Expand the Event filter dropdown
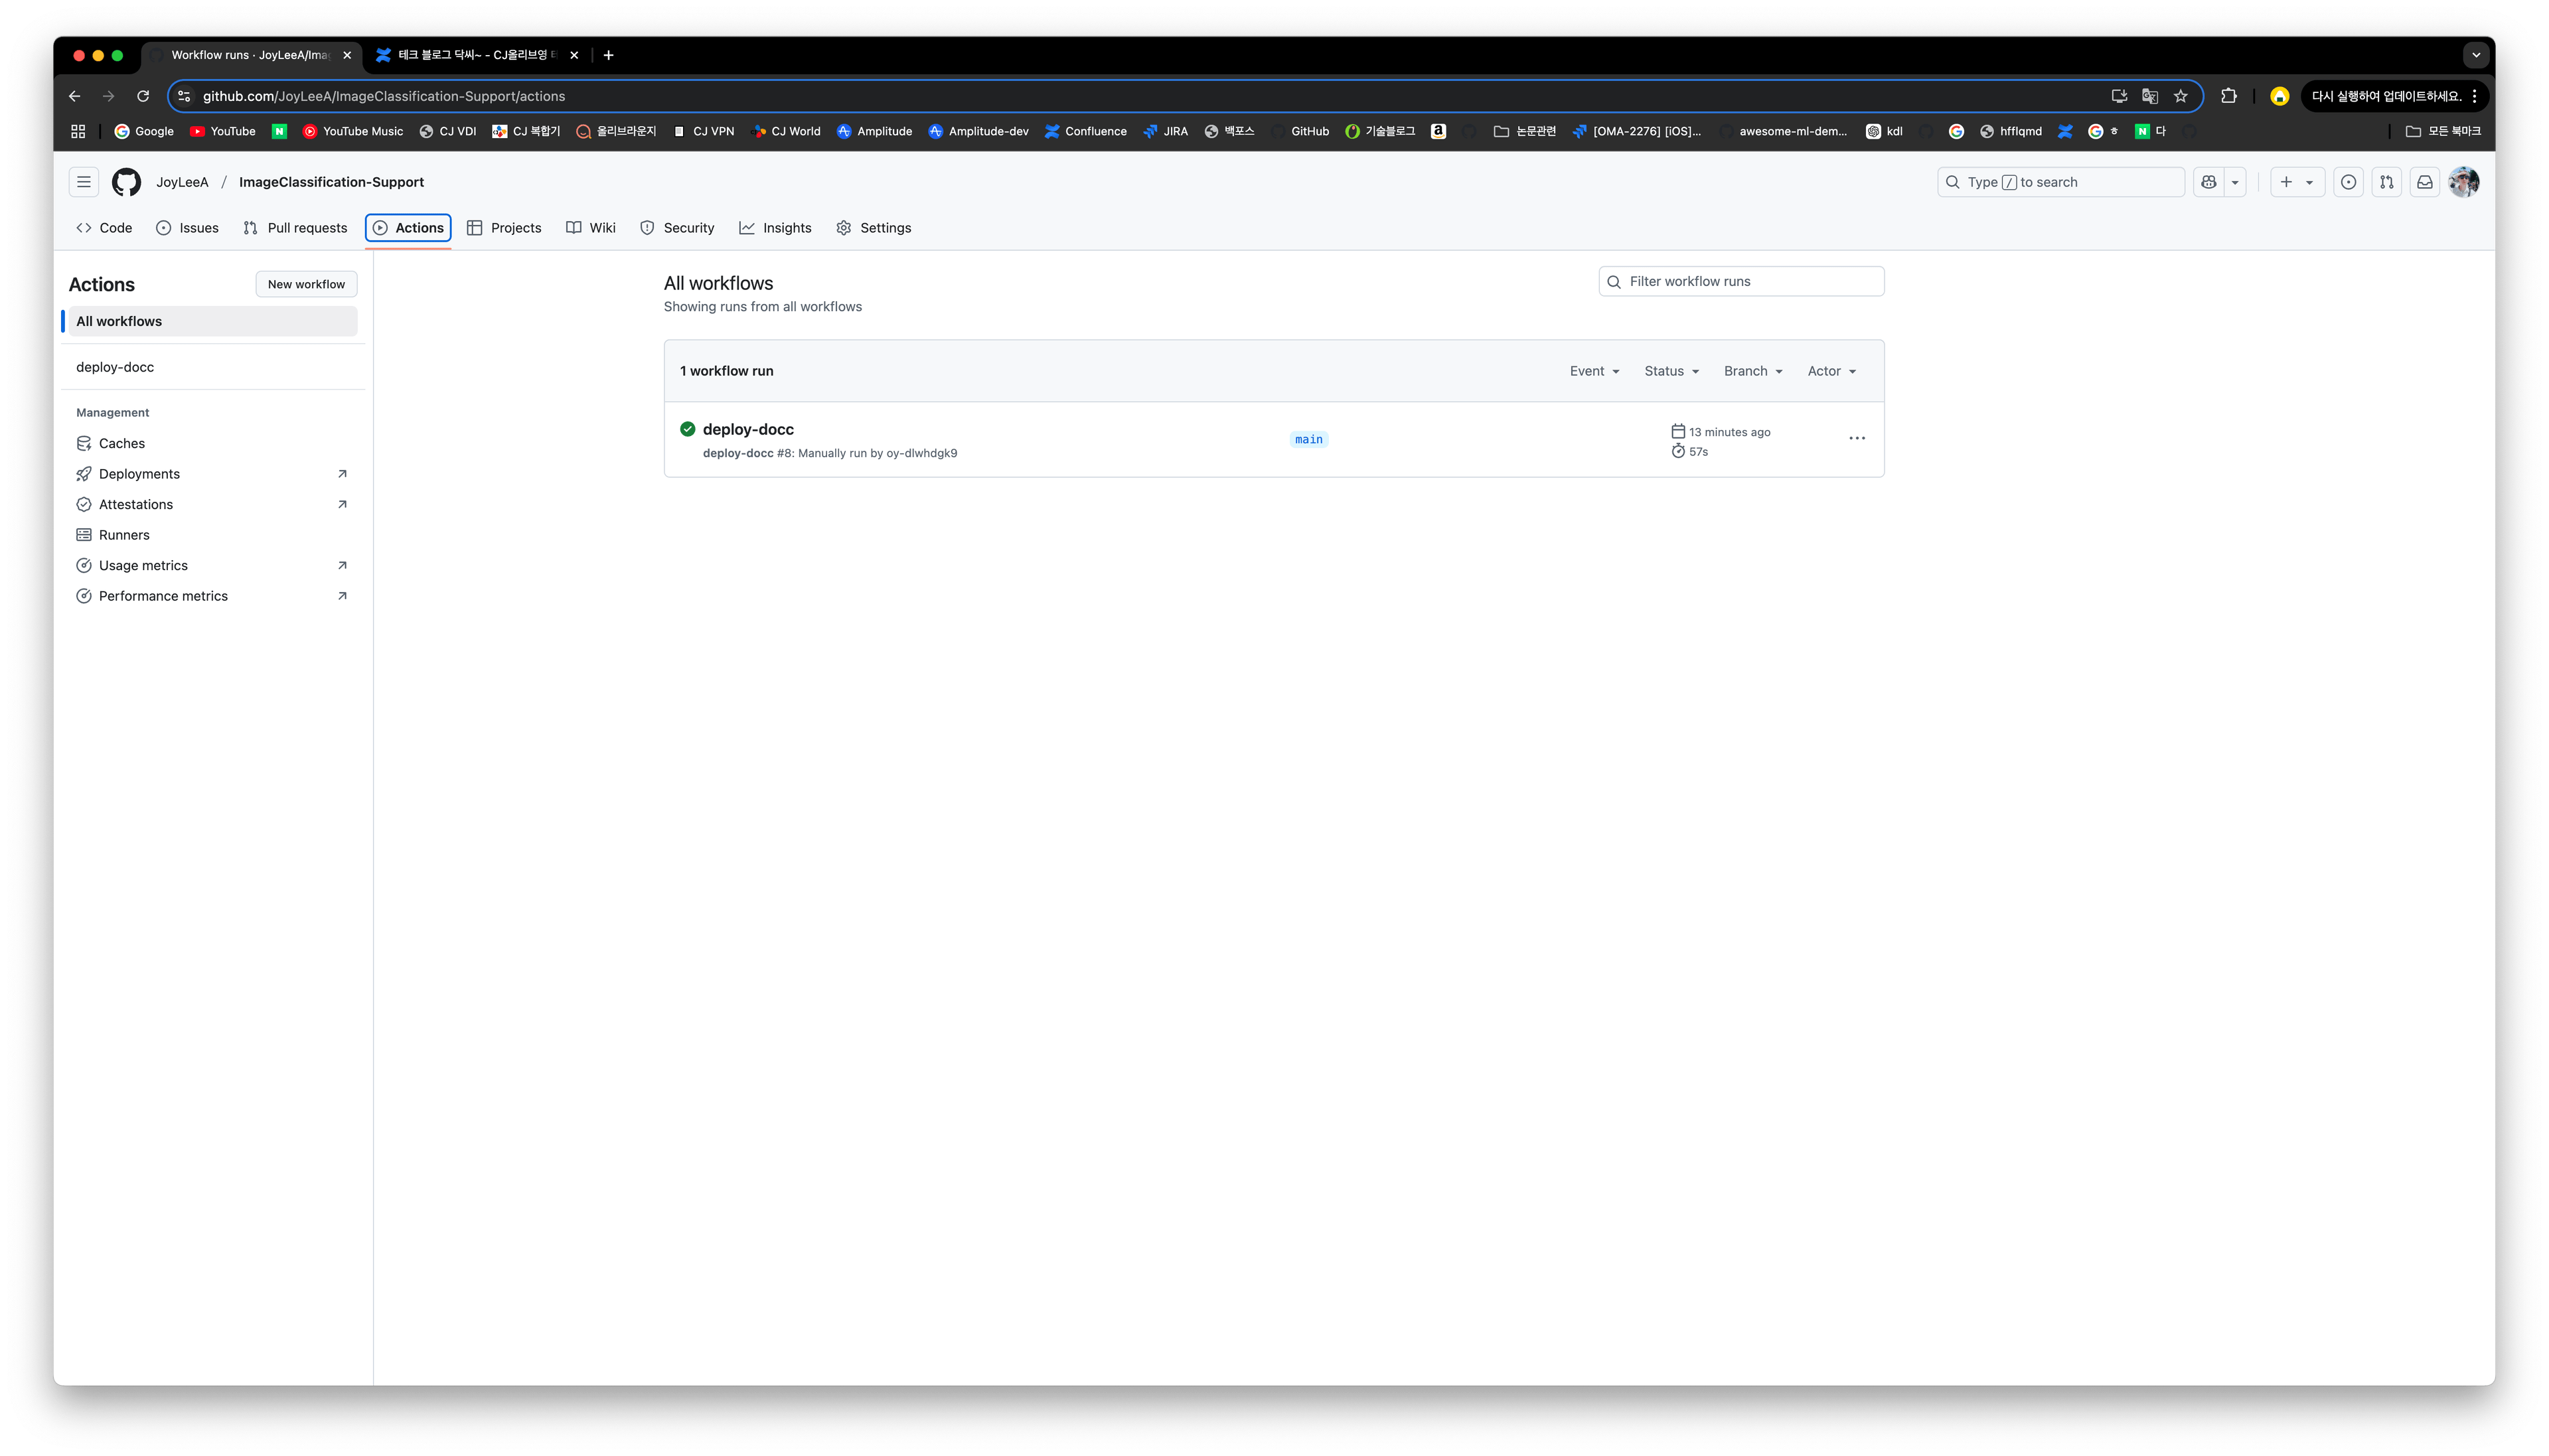Image resolution: width=2549 pixels, height=1456 pixels. (x=1594, y=371)
